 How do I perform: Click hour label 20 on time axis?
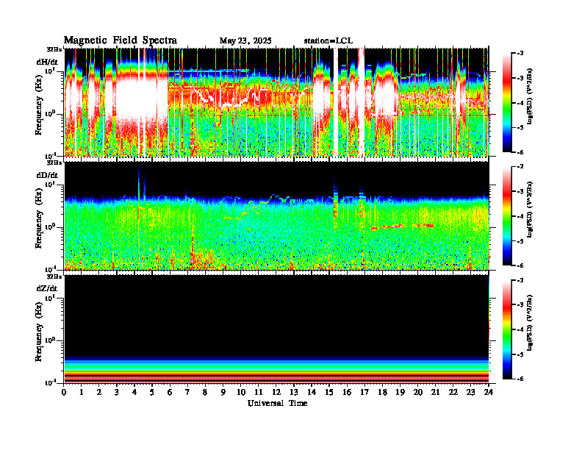tap(418, 393)
